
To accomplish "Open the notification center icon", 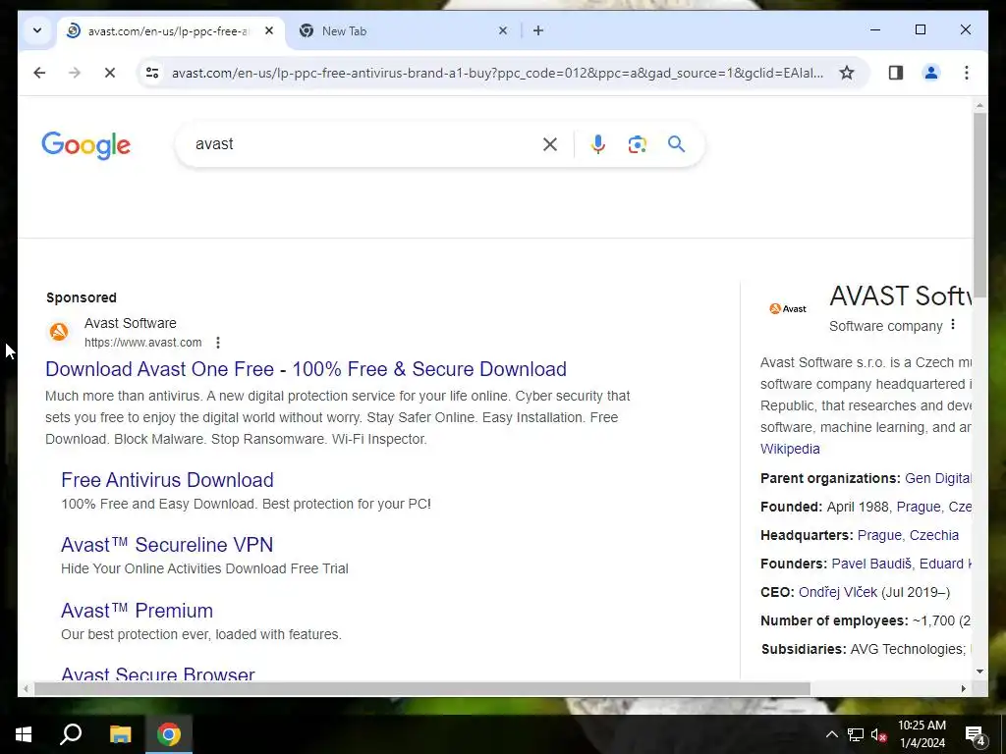I will tap(976, 734).
